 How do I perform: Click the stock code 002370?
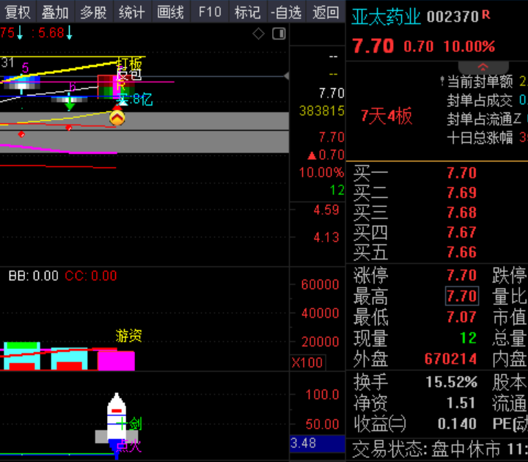coord(452,17)
